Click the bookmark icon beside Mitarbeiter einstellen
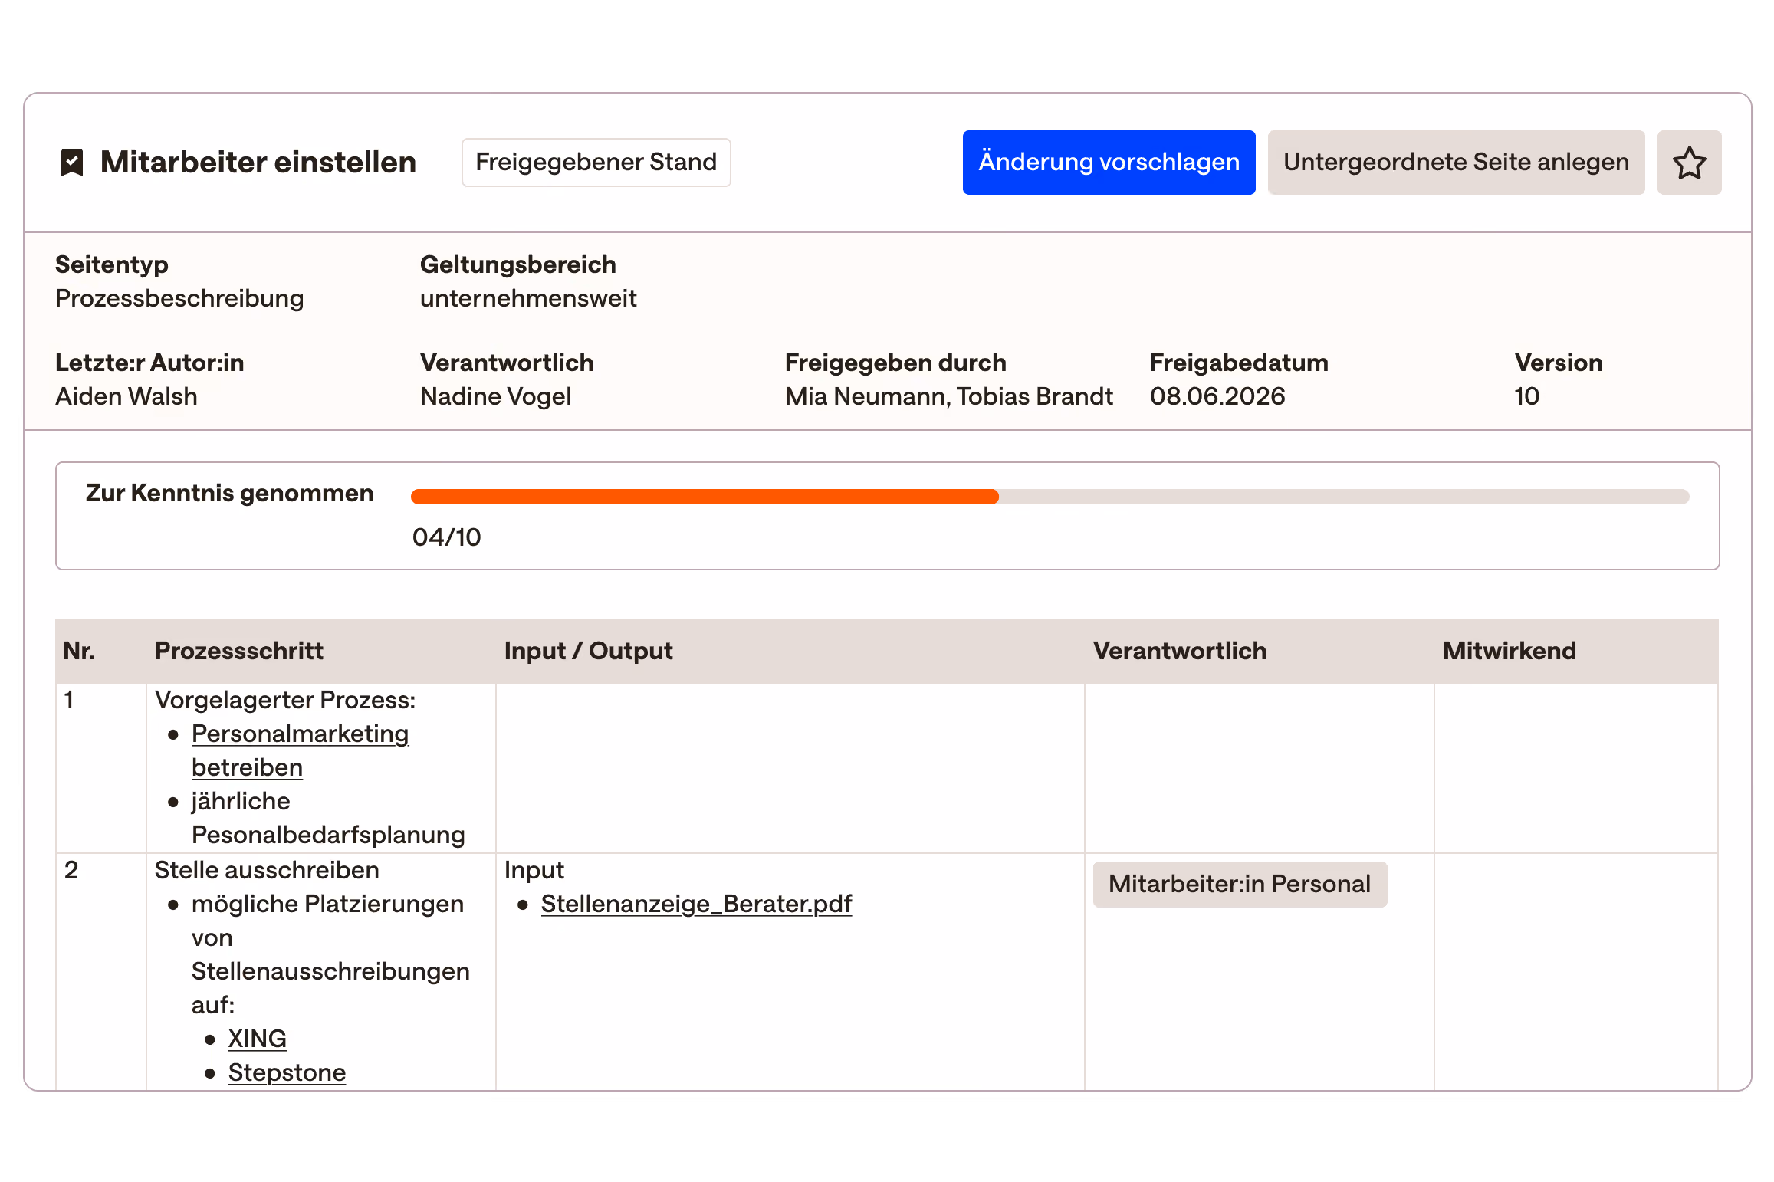The image size is (1774, 1182). (x=72, y=163)
